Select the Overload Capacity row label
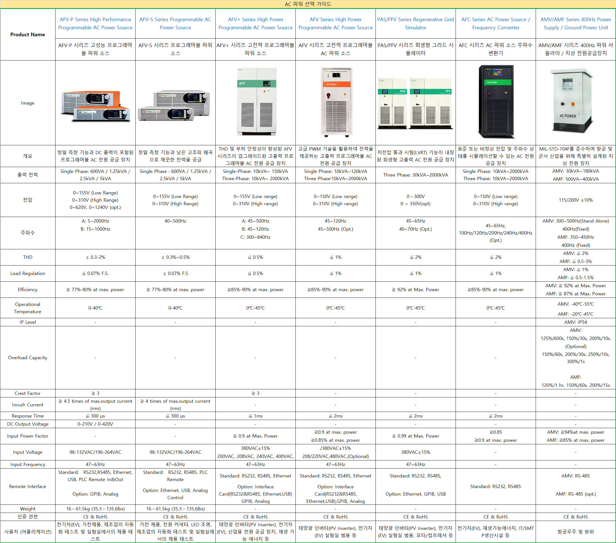The height and width of the screenshot is (543, 616). coord(28,358)
